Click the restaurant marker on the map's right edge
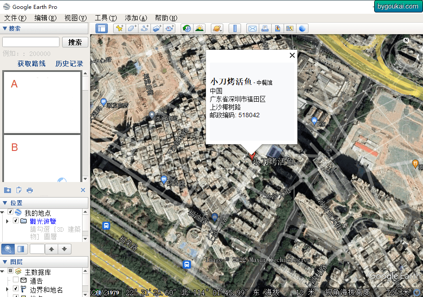Screen dimensions: 423x297 pos(415,163)
